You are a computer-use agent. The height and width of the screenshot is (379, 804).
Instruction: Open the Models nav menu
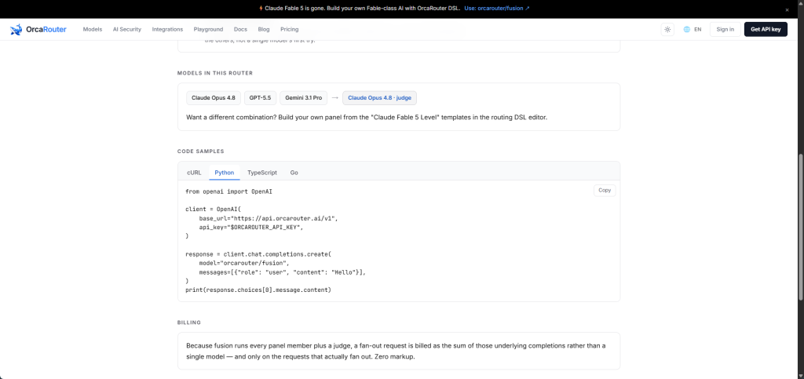93,29
